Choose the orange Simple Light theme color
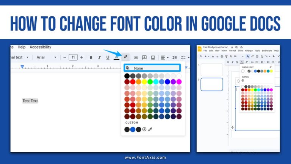The image size is (291, 164). [x=265, y=71]
